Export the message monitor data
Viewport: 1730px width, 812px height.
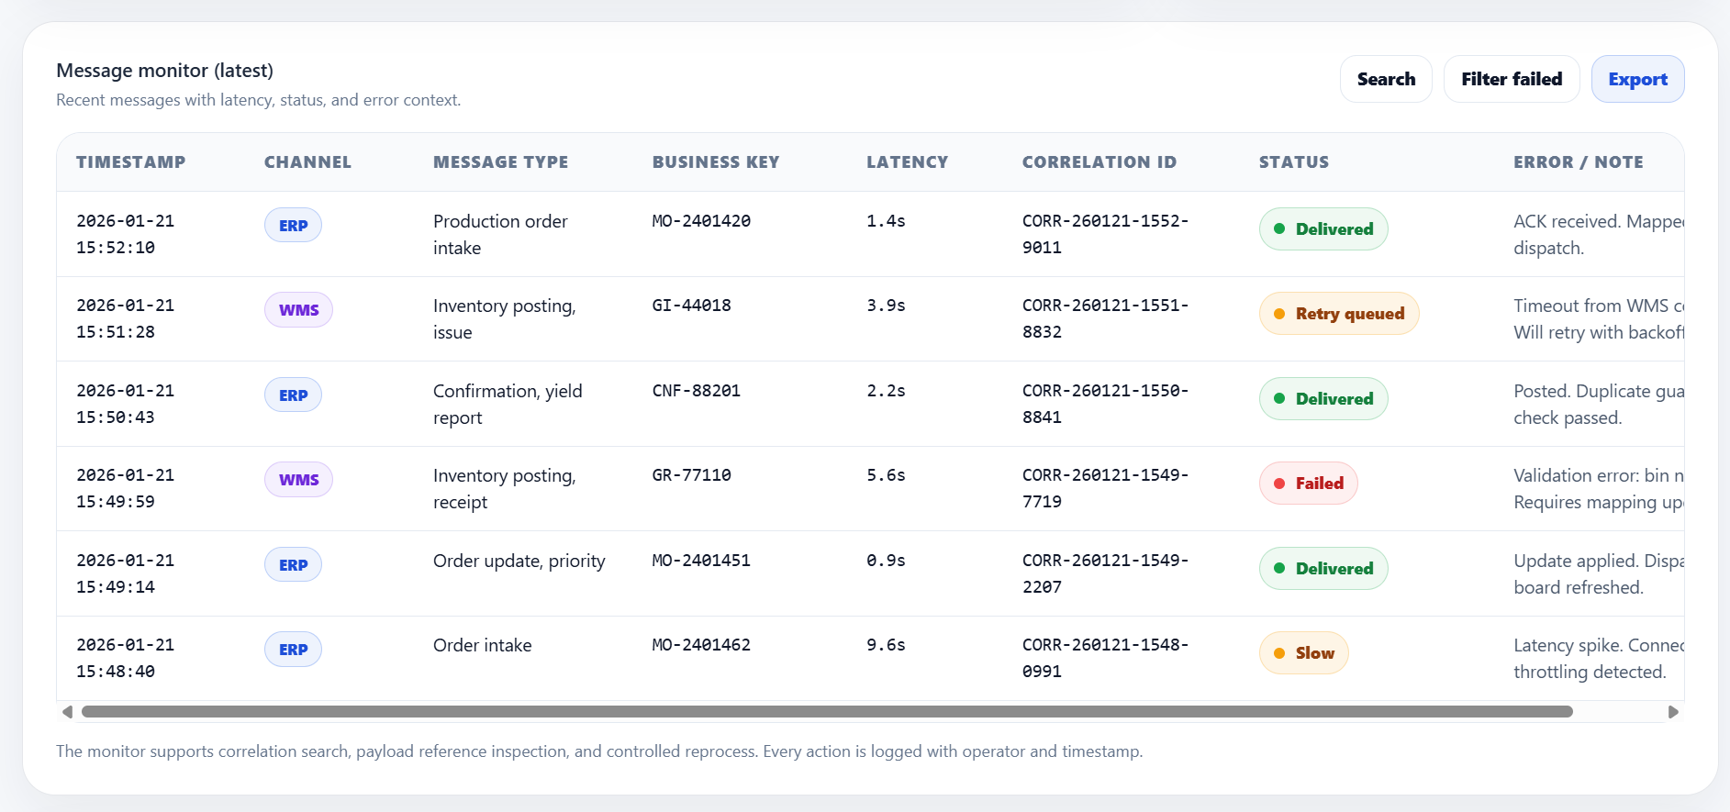(1636, 80)
